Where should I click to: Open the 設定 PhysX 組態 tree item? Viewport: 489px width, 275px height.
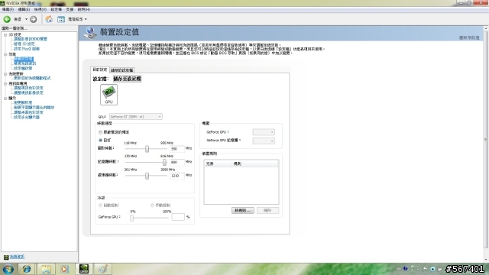pos(27,49)
